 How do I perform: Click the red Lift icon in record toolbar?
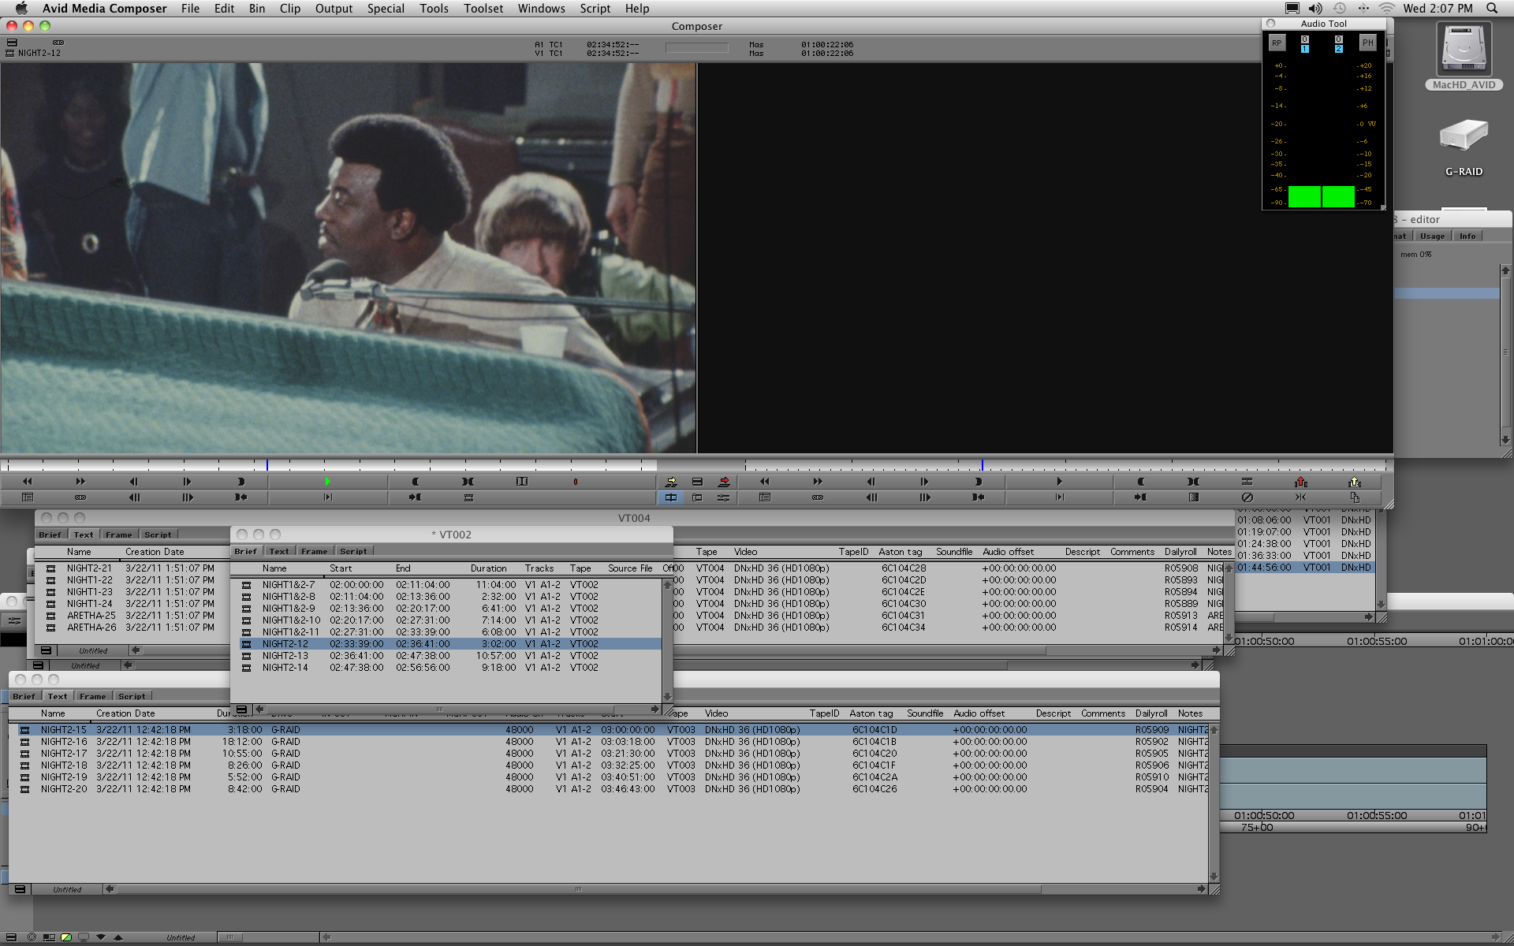1300,482
